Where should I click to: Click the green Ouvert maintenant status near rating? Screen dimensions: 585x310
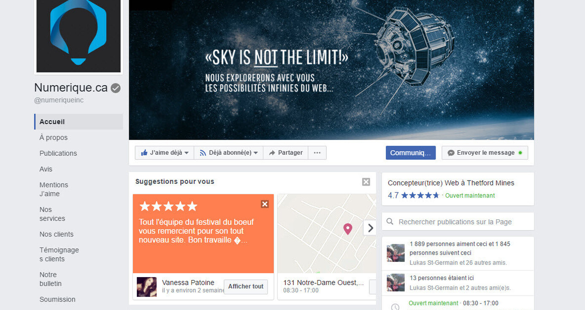click(x=470, y=196)
